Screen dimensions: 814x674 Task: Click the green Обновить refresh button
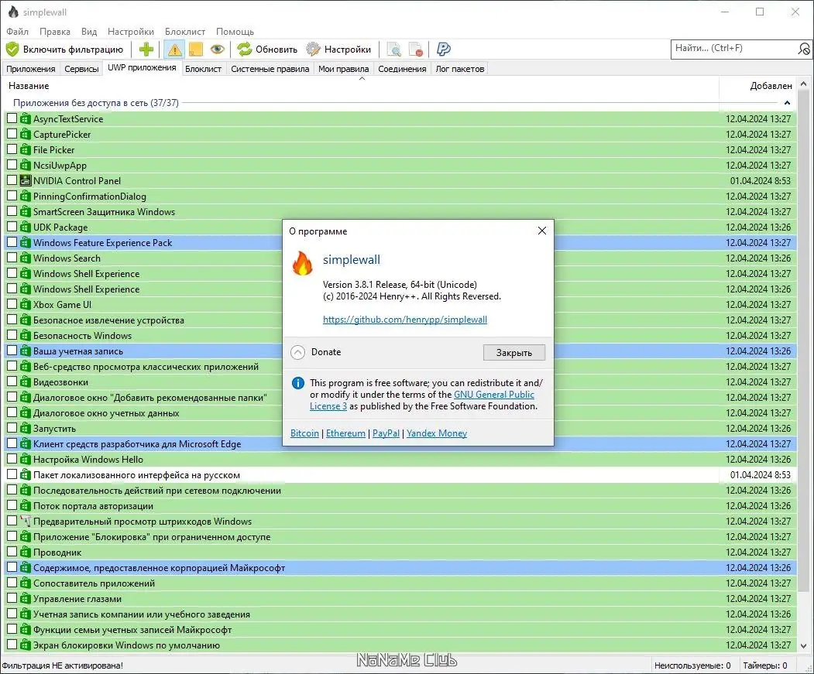pos(267,50)
